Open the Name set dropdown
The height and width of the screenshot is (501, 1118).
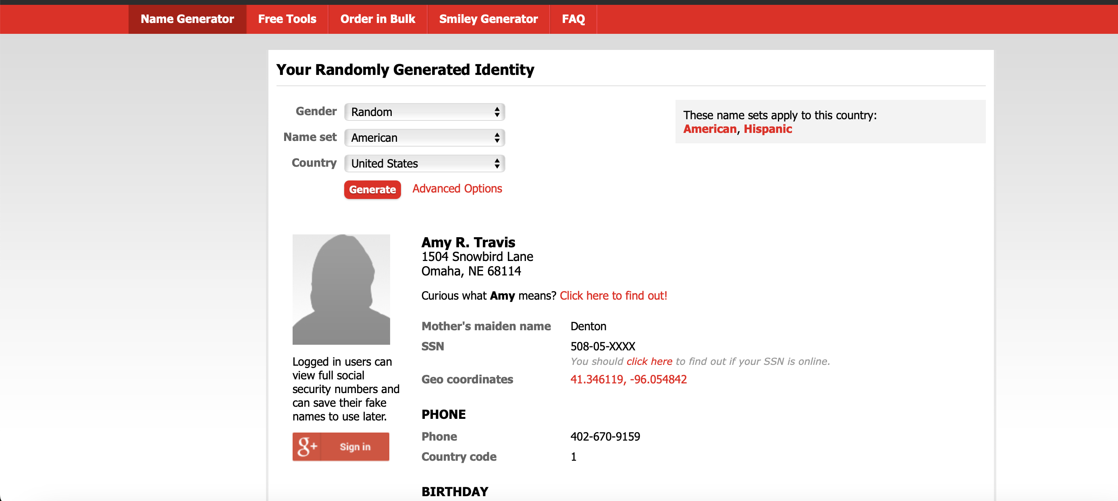pos(424,138)
